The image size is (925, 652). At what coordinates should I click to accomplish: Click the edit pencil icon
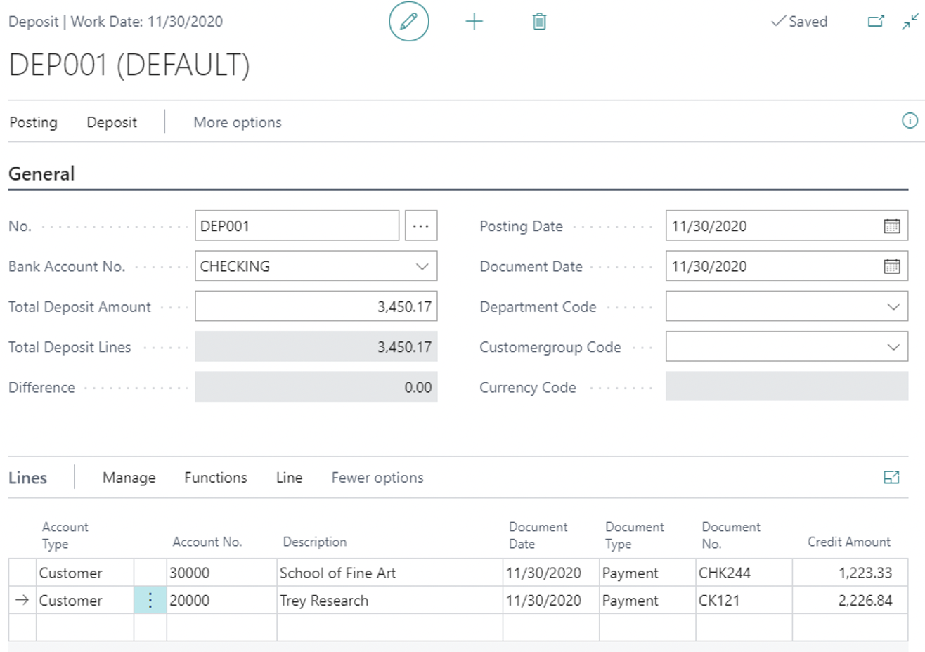tap(408, 22)
